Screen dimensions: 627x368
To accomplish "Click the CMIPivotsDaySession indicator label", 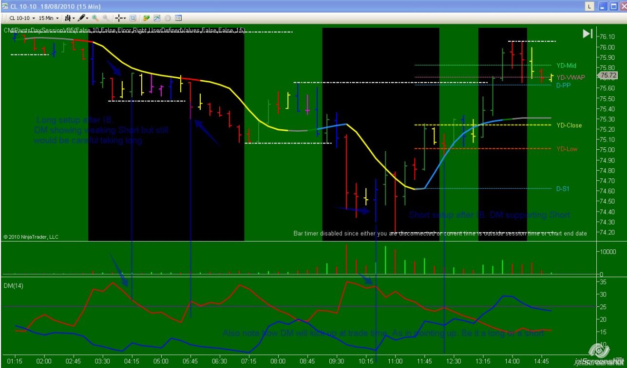I will 124,30.
